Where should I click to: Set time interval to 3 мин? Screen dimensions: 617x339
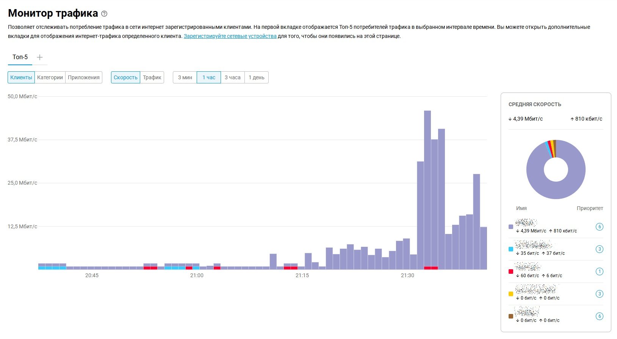(x=185, y=77)
